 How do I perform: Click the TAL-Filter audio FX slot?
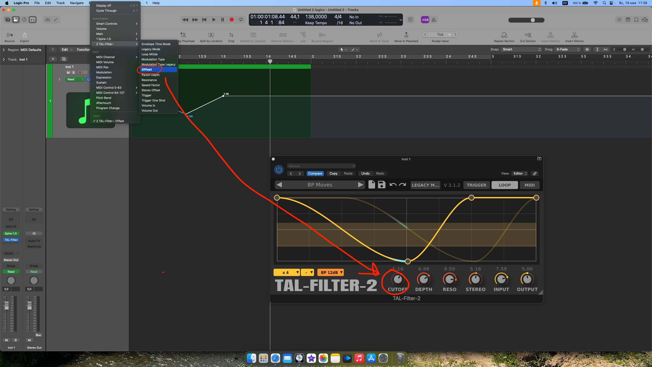[x=11, y=240]
